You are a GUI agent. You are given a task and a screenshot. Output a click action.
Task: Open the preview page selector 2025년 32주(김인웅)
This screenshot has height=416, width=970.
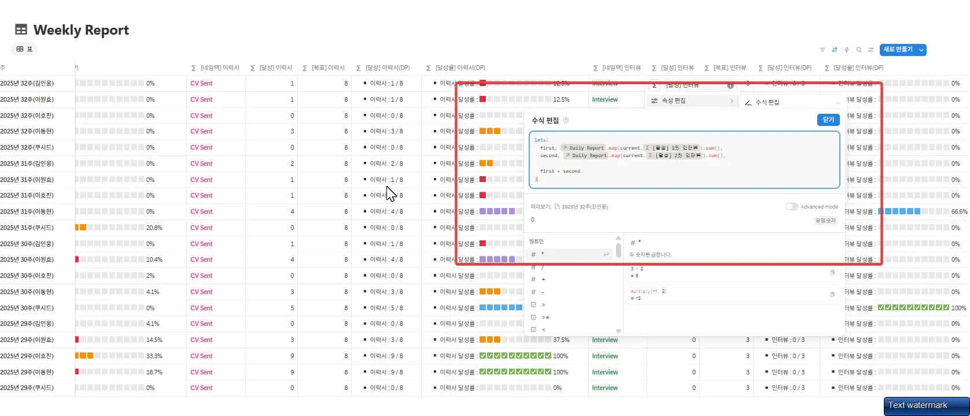pyautogui.click(x=581, y=206)
